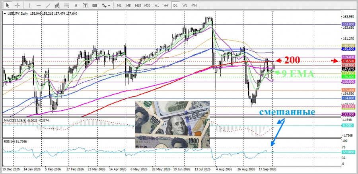358x174 pixels.
Task: Click the chart shift triangle marker
Action: pyautogui.click(x=272, y=12)
